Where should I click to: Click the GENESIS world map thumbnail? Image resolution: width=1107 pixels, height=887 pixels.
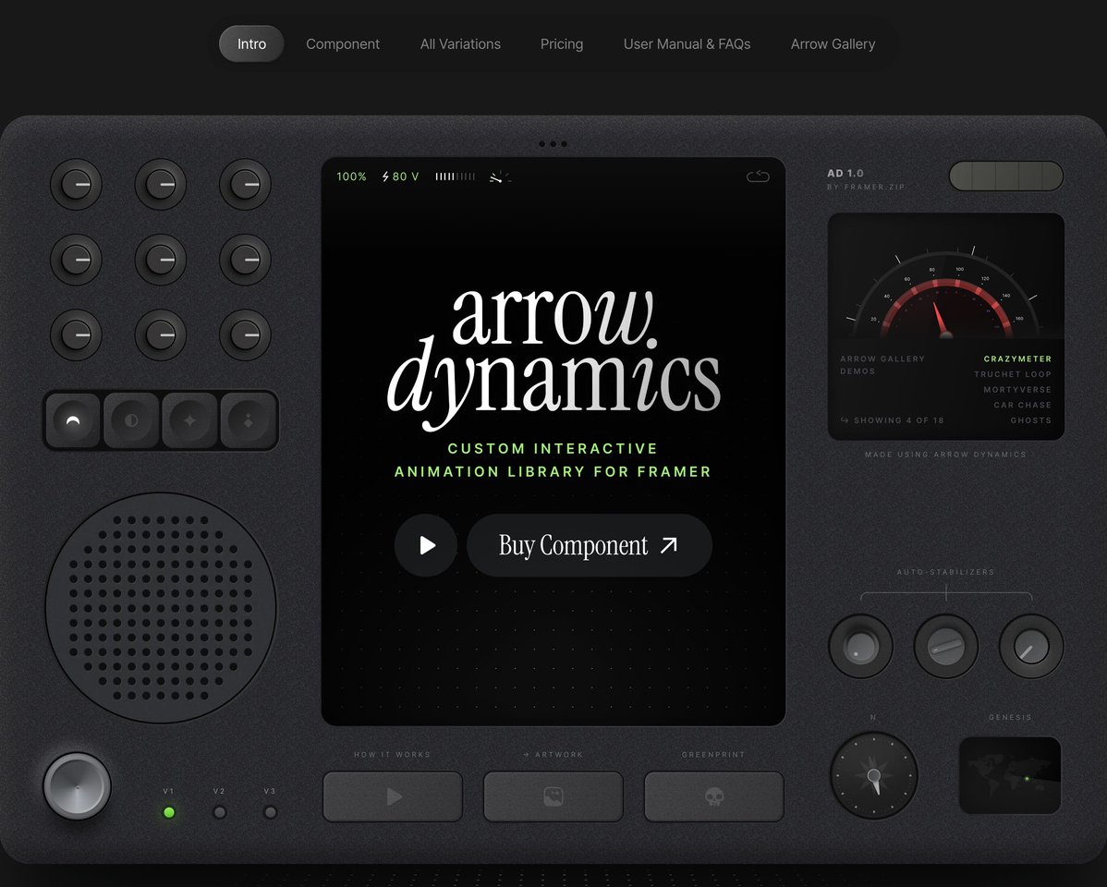pyautogui.click(x=1010, y=775)
